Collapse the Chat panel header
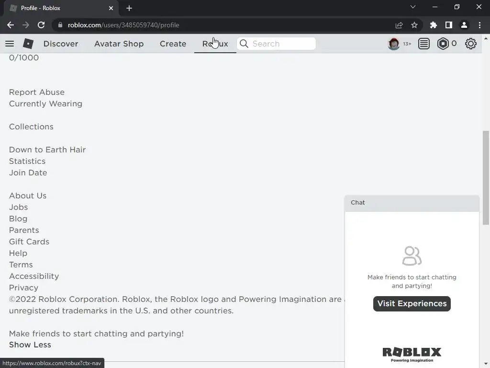The height and width of the screenshot is (368, 490). 412,203
